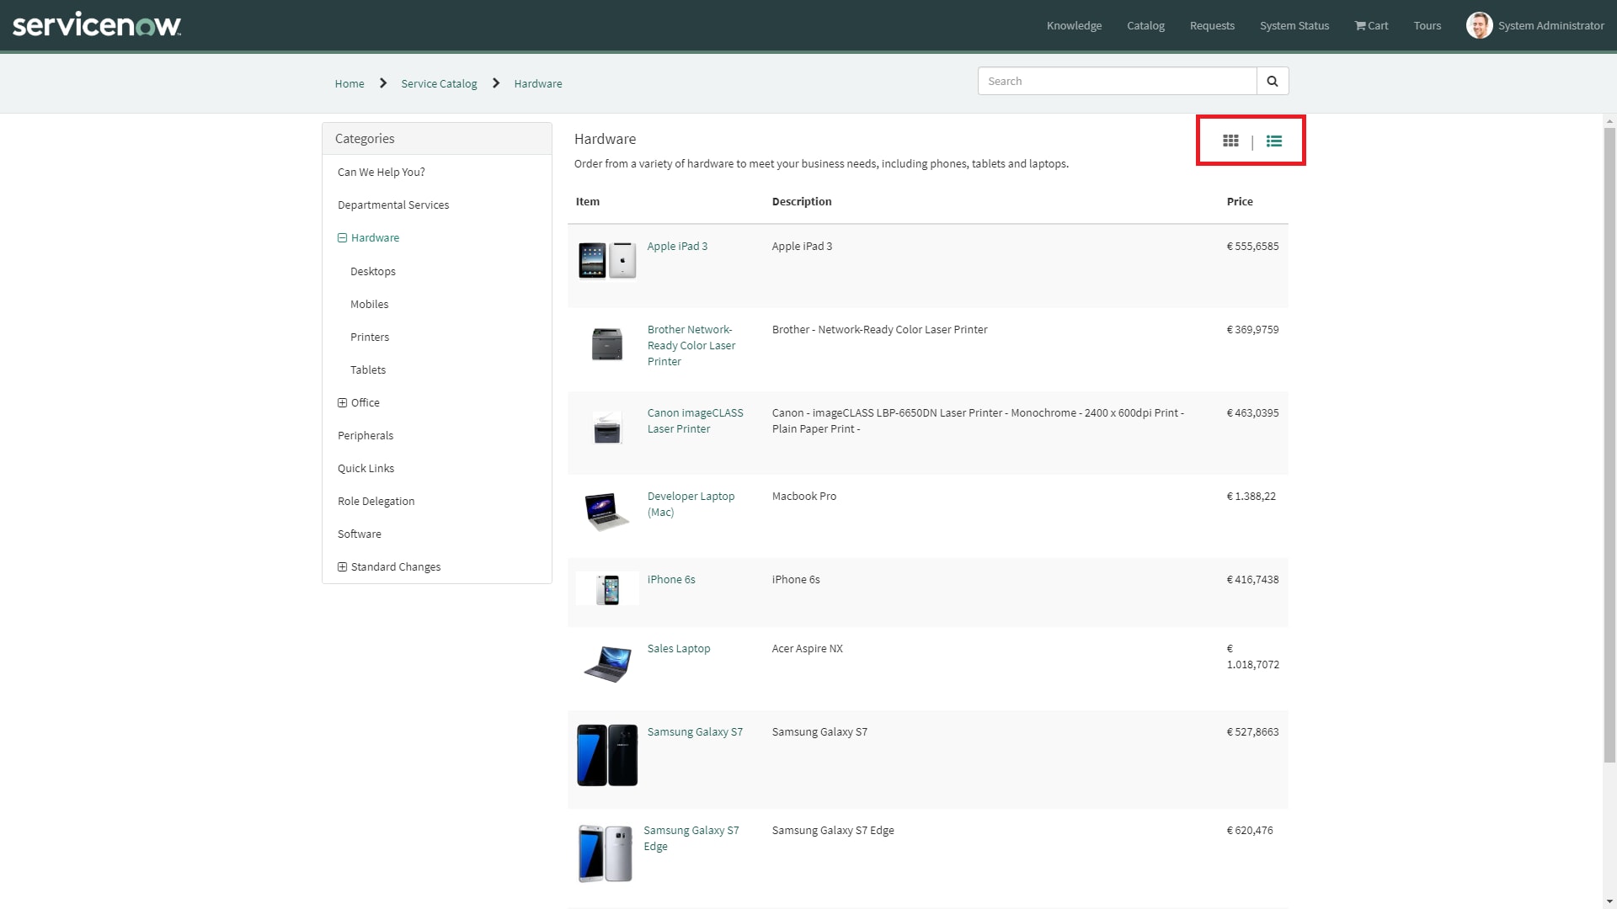The width and height of the screenshot is (1617, 909).
Task: Open Brother Network-Ready Color Laser Printer link
Action: click(x=691, y=345)
